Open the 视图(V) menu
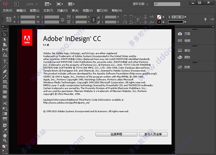Image resolution: width=216 pixels, height=155 pixels. coord(87,10)
